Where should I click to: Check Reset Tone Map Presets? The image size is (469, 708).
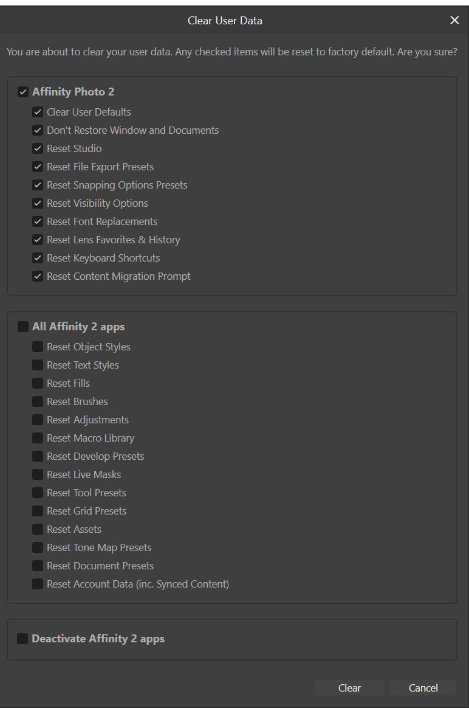click(x=38, y=548)
